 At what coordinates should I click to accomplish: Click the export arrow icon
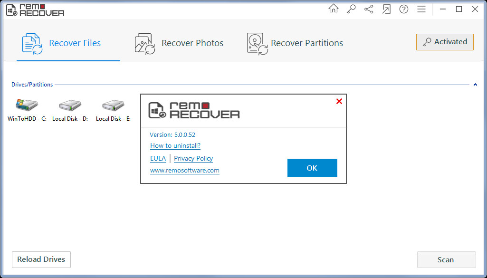[386, 10]
